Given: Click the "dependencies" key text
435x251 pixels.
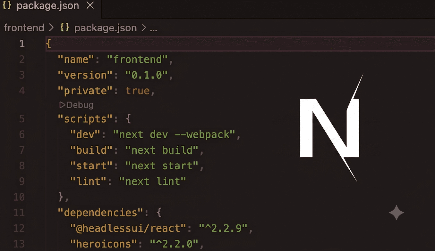Looking at the screenshot, I should (101, 213).
